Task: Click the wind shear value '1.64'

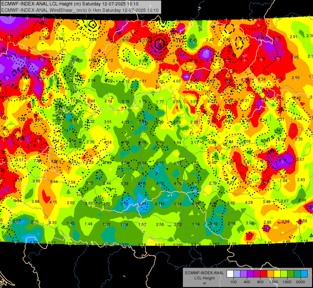Action: coord(177,142)
